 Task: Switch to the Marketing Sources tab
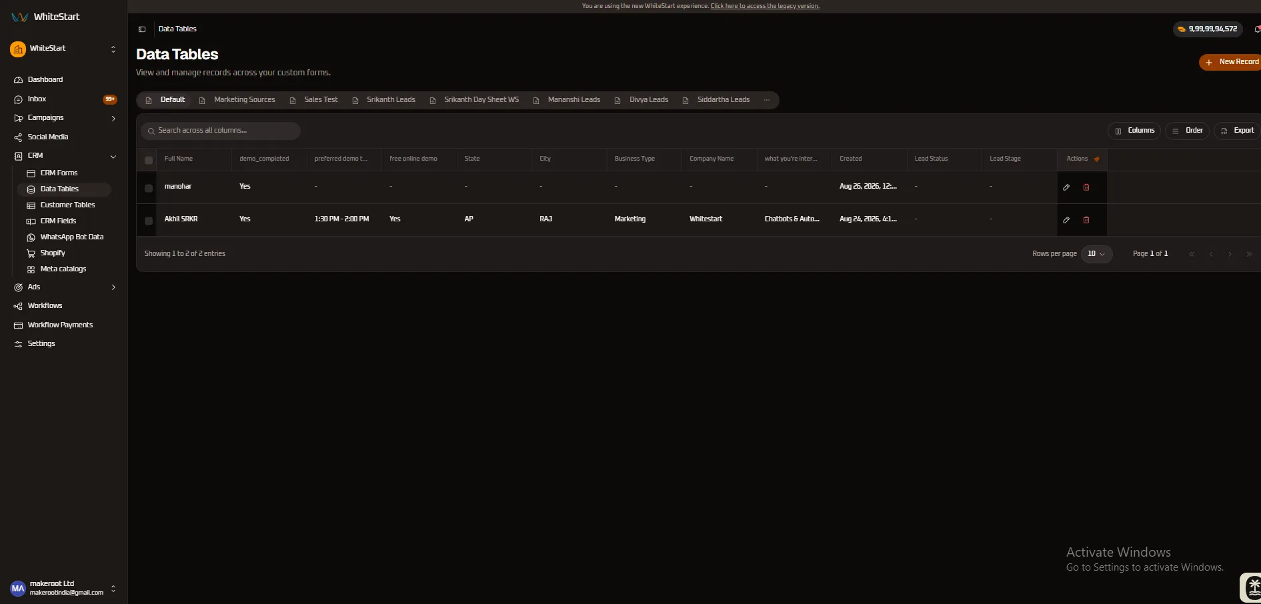point(237,100)
